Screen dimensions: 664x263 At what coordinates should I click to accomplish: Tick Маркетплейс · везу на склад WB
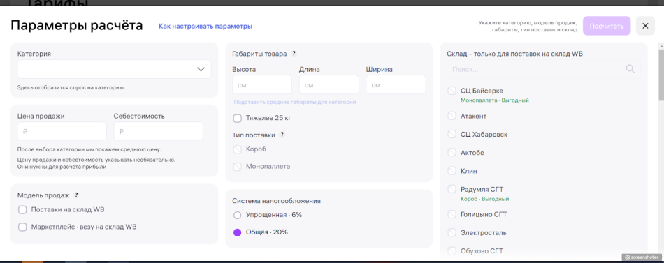pos(22,227)
